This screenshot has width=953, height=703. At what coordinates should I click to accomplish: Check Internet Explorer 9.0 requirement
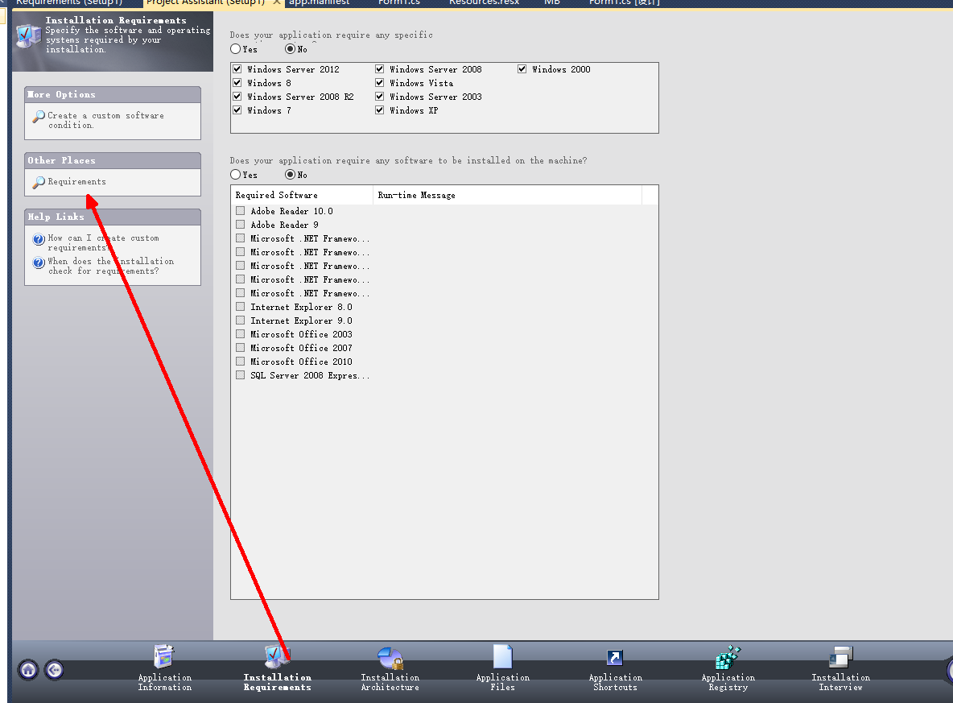coord(240,320)
